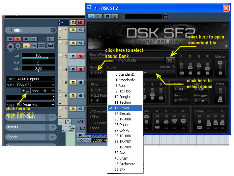Screen dimensions: 234x176
Task: Click global solo button above track list
Action: point(81,22)
